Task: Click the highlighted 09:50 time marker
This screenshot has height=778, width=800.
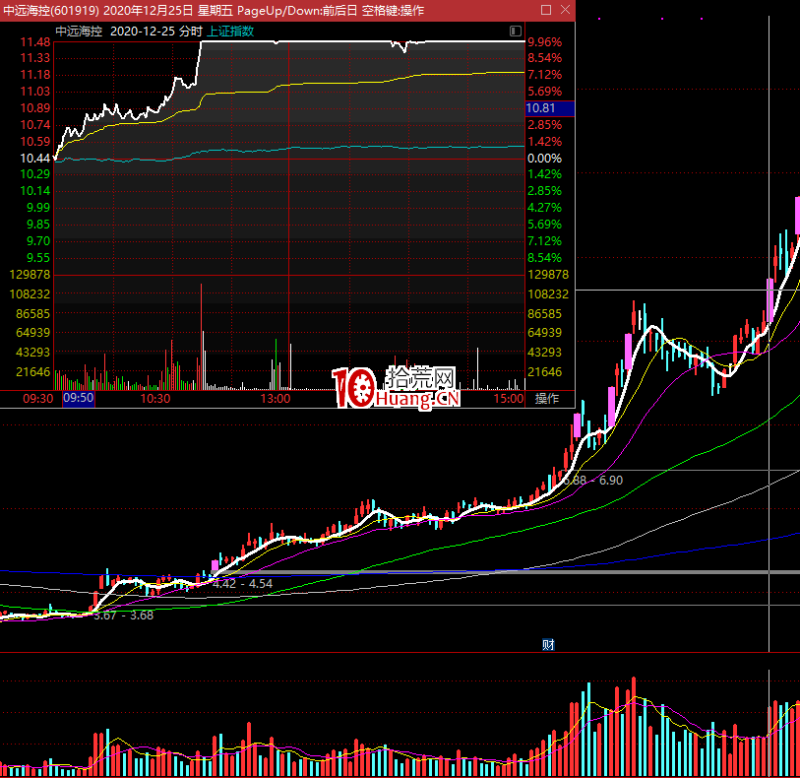Action: pos(79,398)
